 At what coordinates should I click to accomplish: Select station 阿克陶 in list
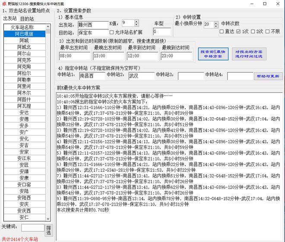[25, 66]
